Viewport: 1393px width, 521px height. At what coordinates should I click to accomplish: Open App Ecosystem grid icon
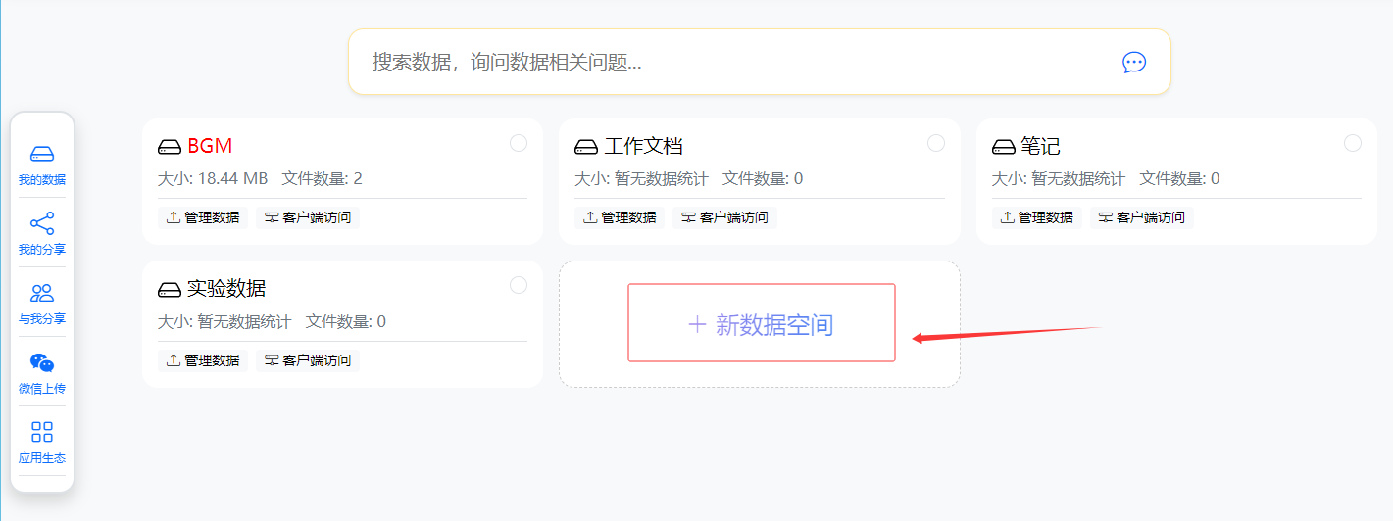pyautogui.click(x=42, y=441)
